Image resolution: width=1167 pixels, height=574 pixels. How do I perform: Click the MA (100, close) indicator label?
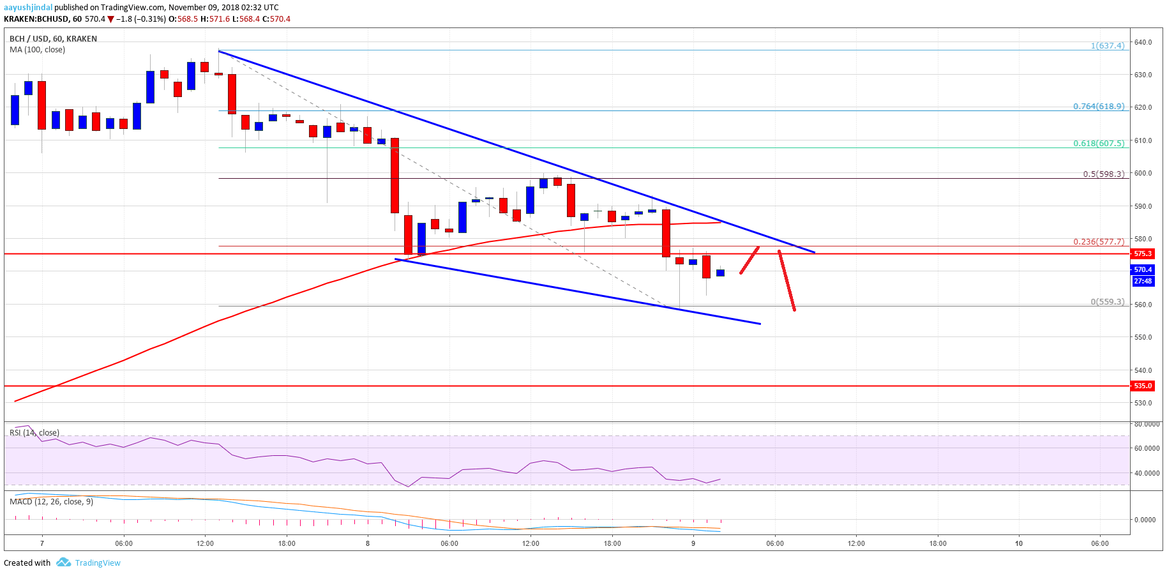click(37, 50)
